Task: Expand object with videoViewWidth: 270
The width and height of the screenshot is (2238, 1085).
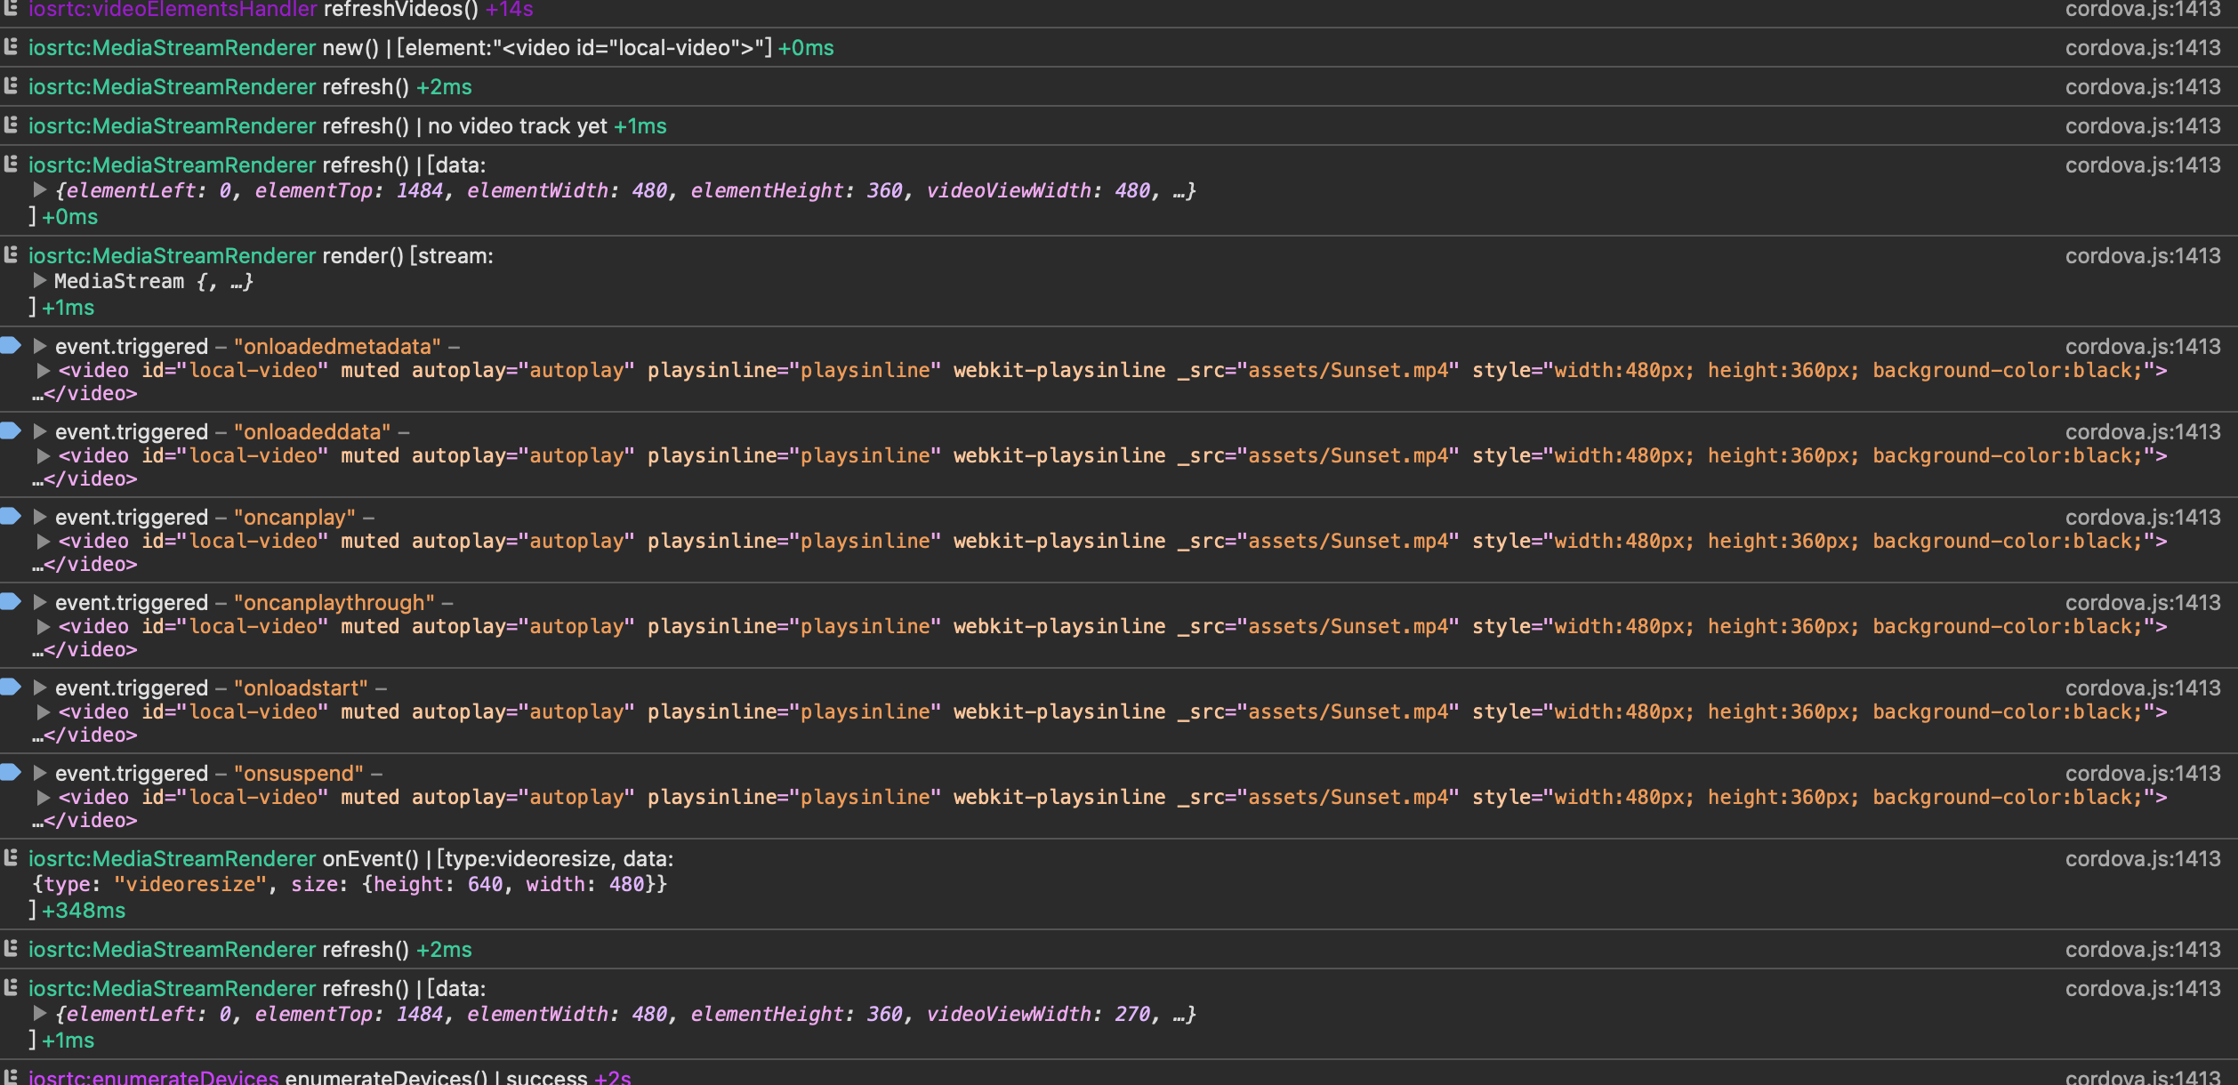Action: click(39, 1013)
